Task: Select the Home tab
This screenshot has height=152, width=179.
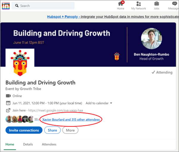Action: click(x=10, y=145)
